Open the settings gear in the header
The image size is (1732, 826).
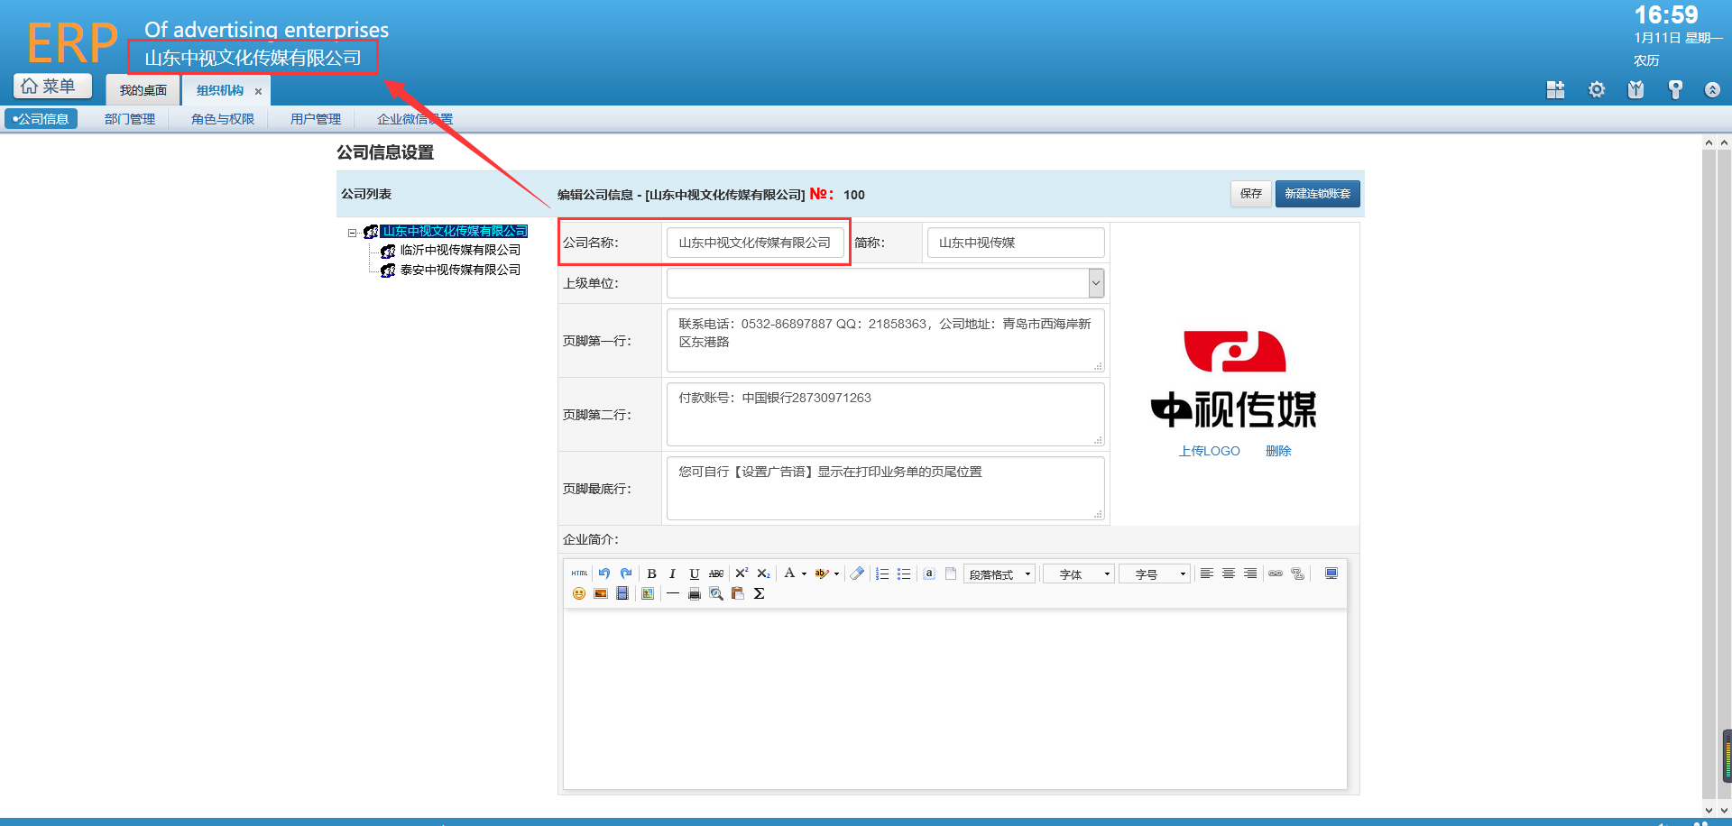click(1597, 89)
